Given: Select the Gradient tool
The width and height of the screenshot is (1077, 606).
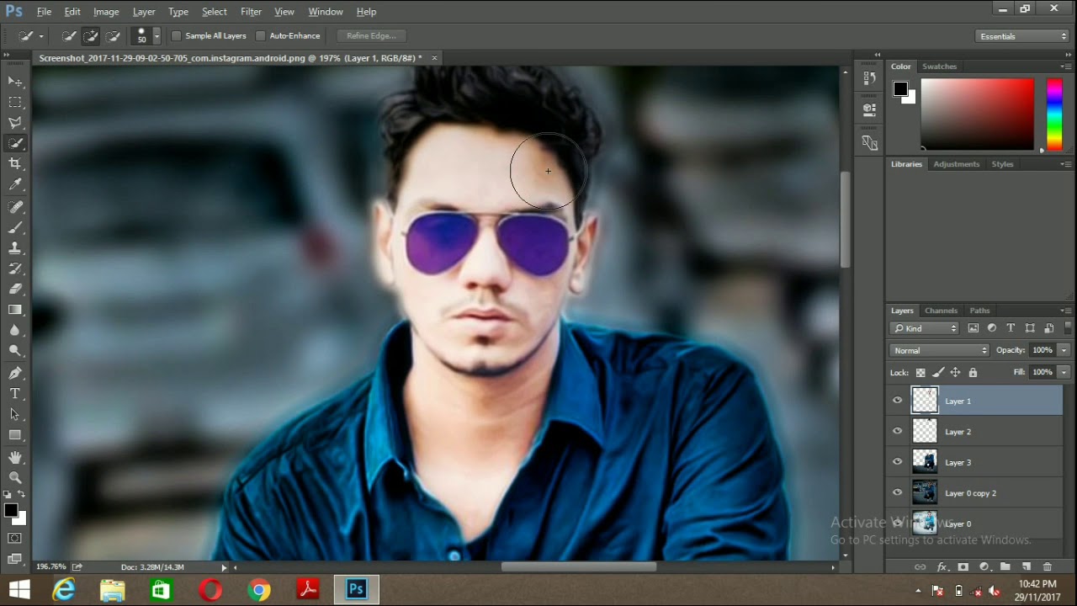Looking at the screenshot, I should tap(15, 310).
